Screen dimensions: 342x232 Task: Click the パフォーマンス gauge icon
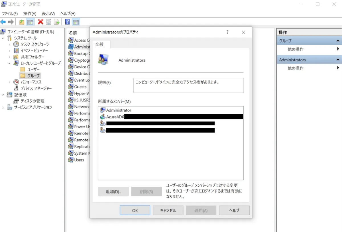[16, 82]
